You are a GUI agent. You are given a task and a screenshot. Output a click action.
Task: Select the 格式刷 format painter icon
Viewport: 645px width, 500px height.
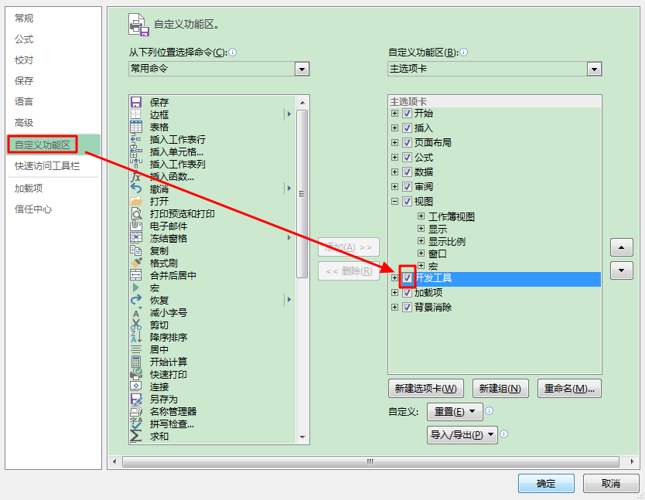pos(136,263)
